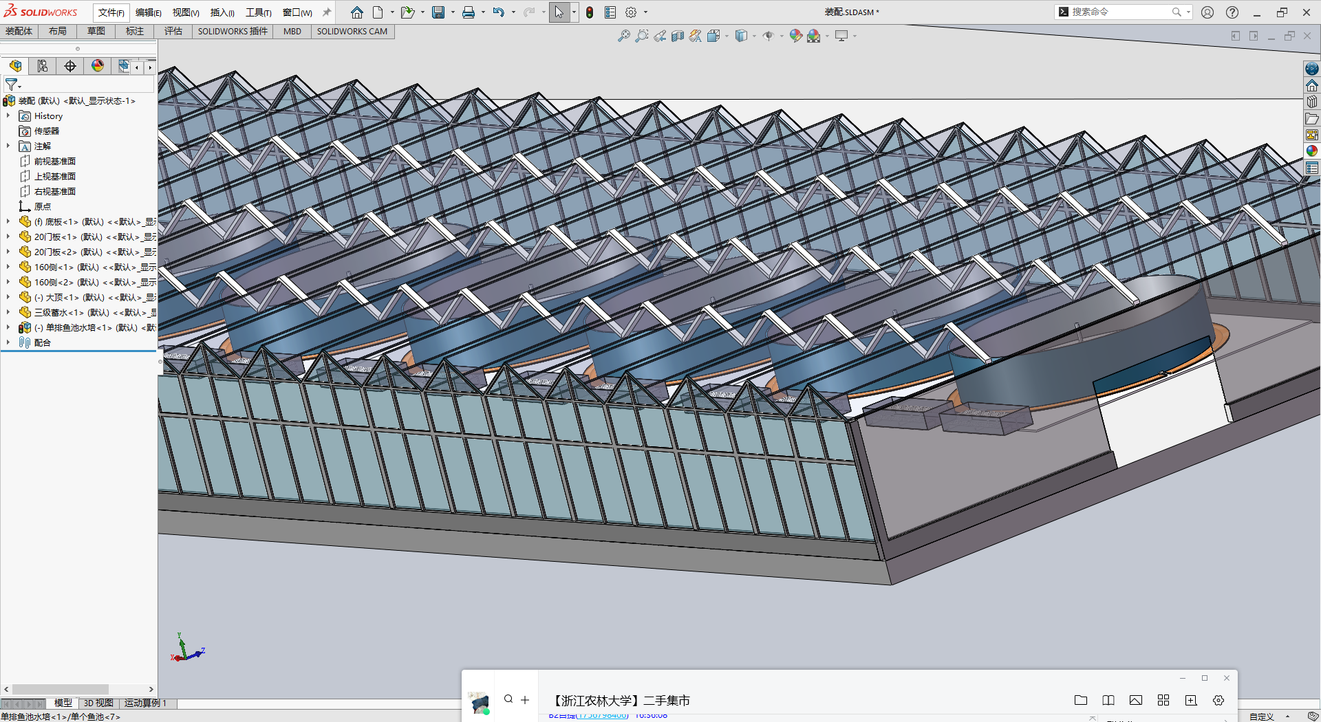Click the Select cursor tool
Viewport: 1321px width, 722px height.
click(x=559, y=12)
